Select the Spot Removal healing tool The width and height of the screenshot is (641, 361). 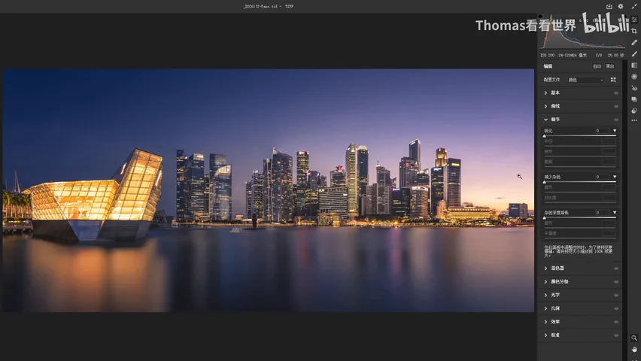click(634, 43)
